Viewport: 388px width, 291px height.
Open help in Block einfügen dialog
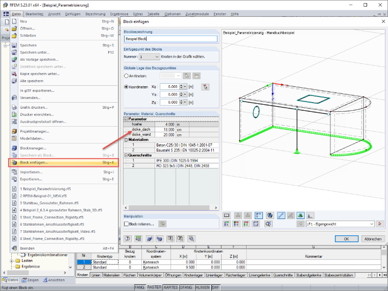tap(128, 238)
